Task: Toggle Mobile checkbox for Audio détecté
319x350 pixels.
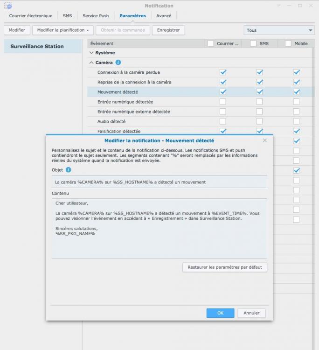Action: (x=296, y=121)
